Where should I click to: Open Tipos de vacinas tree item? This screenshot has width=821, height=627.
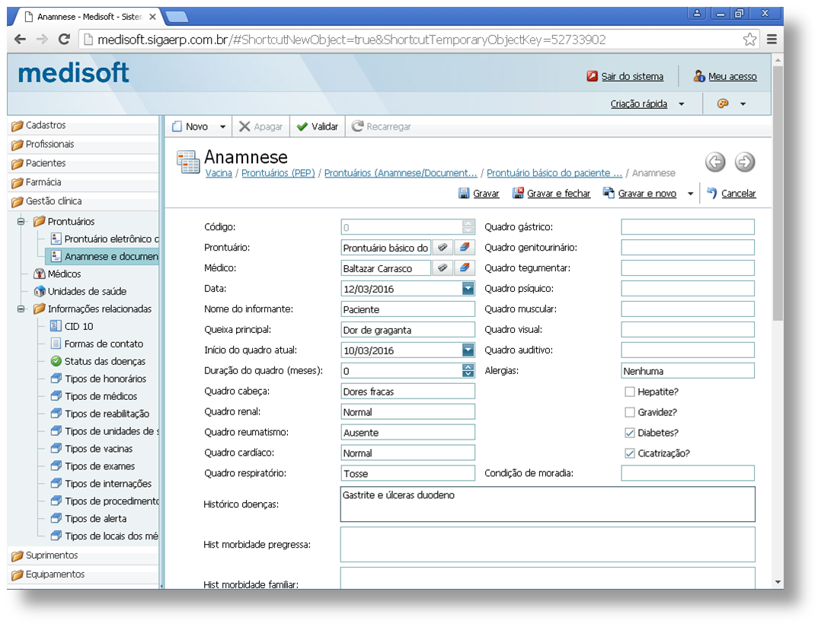coord(91,449)
